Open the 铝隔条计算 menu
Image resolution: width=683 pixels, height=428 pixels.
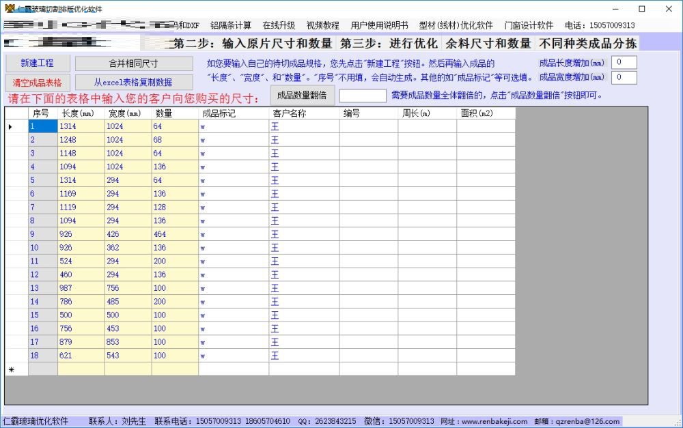click(232, 25)
